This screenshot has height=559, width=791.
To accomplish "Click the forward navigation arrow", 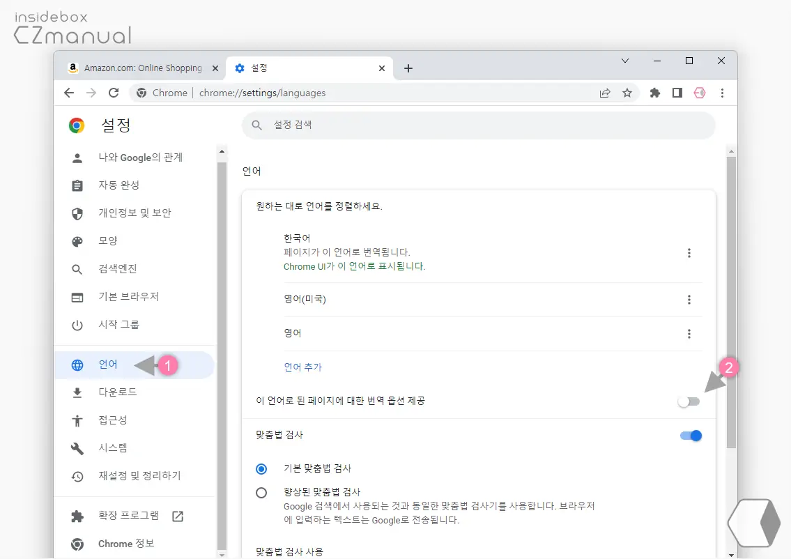I will click(x=91, y=93).
